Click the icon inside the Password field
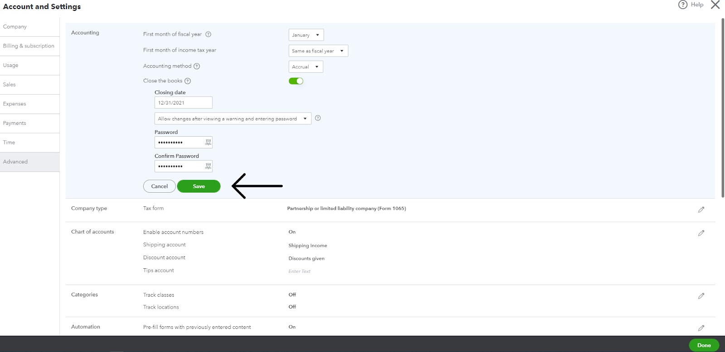Screen dimensions: 725x352 tap(208, 142)
